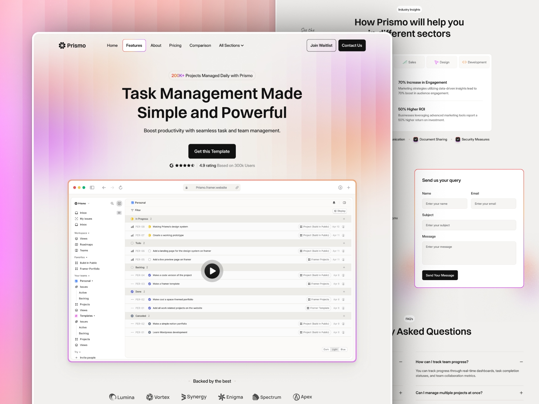Collapse 'How can I track team progress' answer
Image resolution: width=539 pixels, height=404 pixels.
click(521, 362)
